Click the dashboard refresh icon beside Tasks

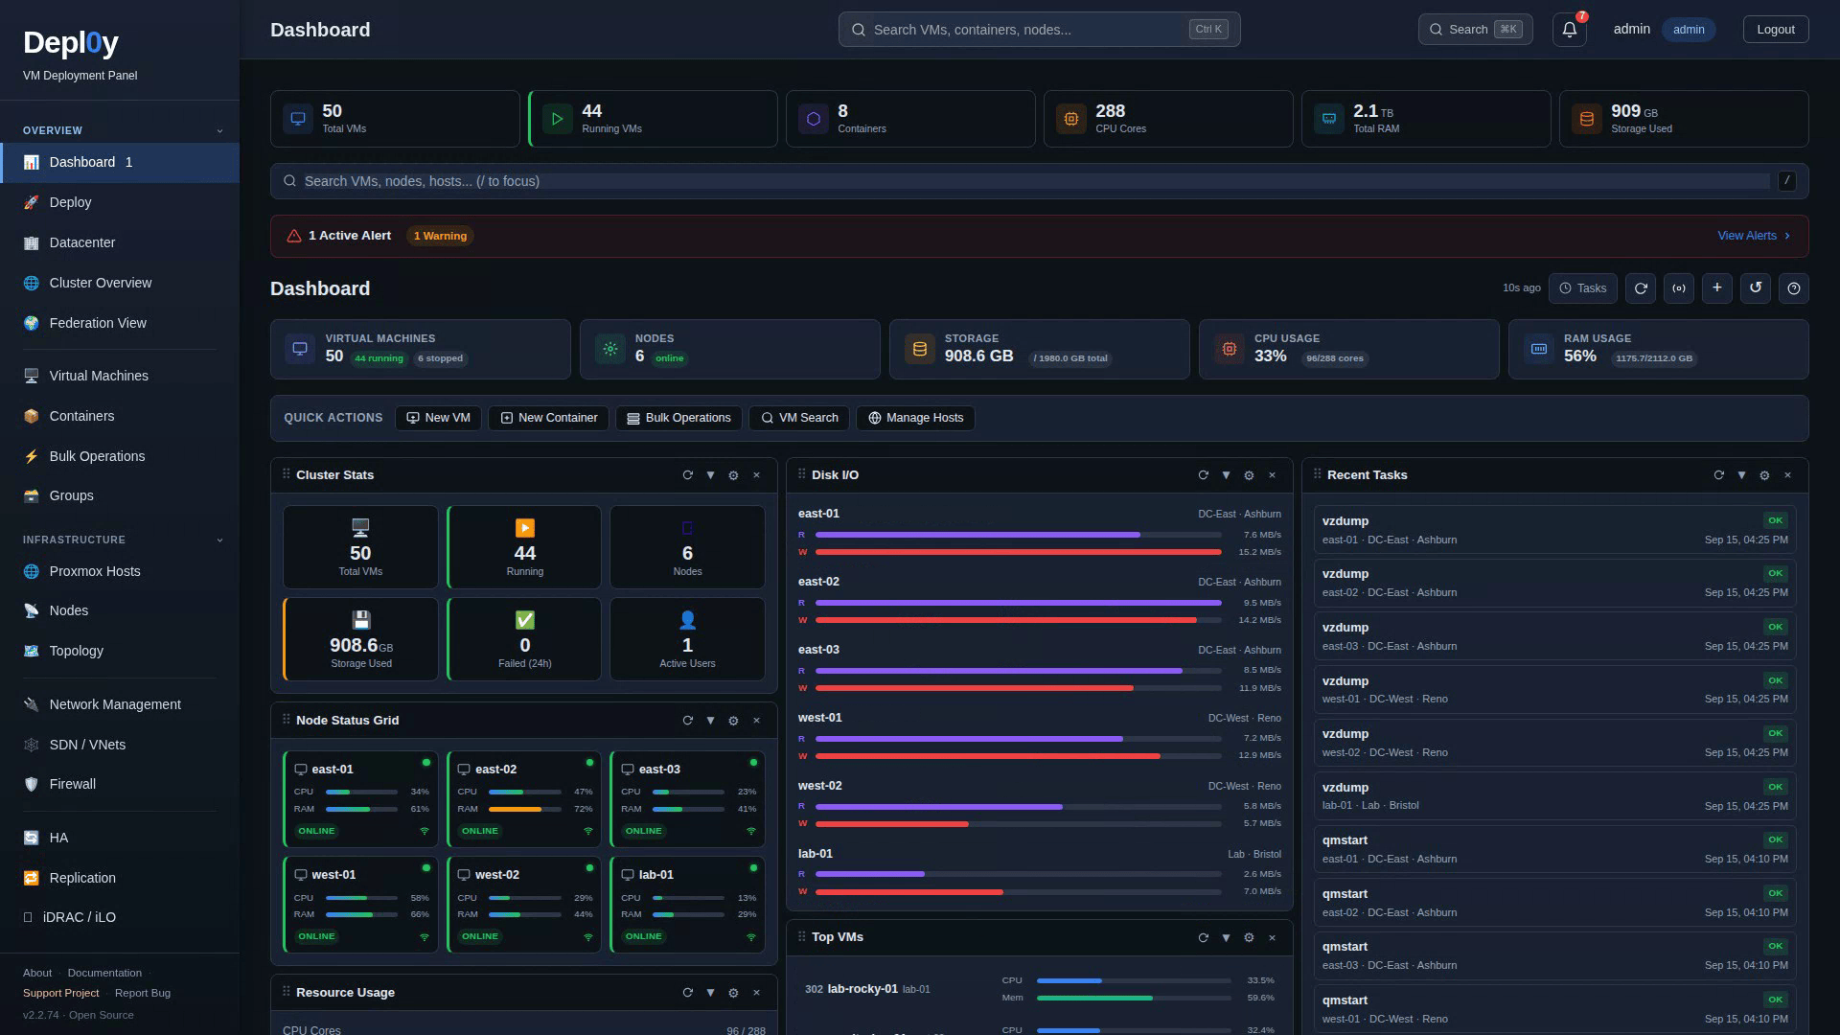1641,288
